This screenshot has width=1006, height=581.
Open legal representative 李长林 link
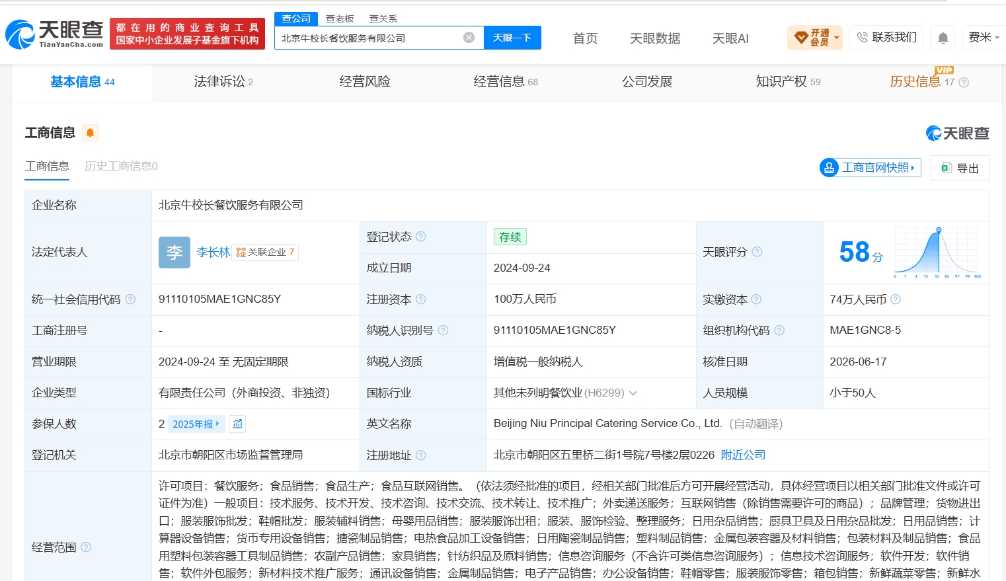coord(213,252)
